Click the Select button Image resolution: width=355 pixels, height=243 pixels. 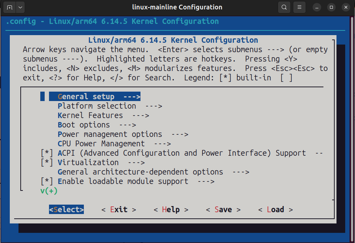(66, 210)
